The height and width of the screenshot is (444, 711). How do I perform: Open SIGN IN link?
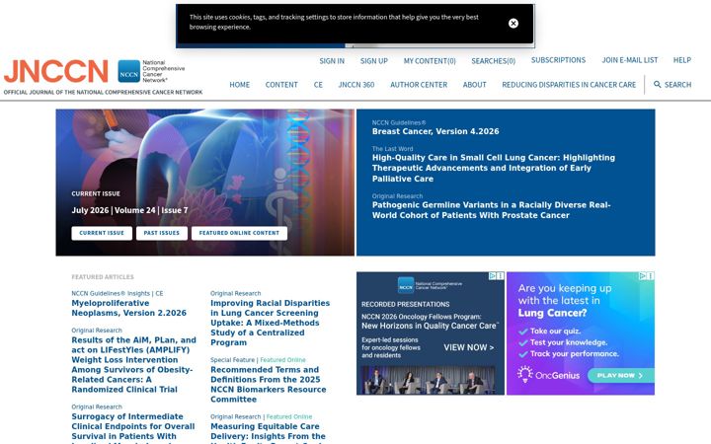(332, 61)
